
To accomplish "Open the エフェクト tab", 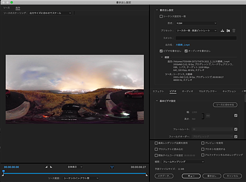I will click(158, 91).
